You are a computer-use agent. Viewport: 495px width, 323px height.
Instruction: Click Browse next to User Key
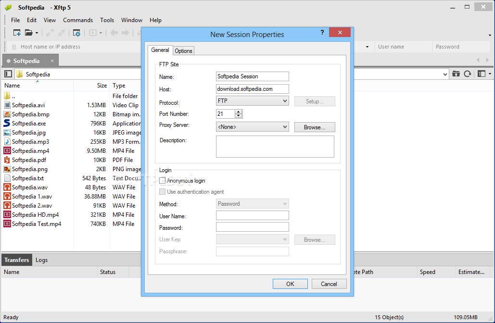[x=315, y=240]
